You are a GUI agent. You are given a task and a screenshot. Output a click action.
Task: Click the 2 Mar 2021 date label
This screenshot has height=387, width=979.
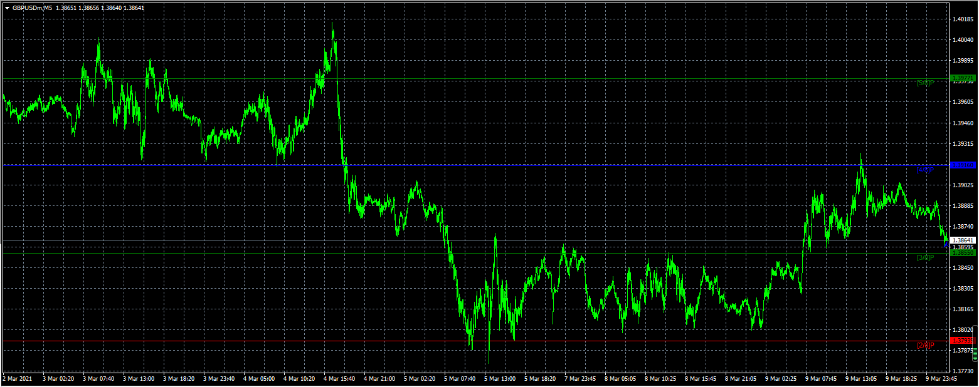pos(17,378)
